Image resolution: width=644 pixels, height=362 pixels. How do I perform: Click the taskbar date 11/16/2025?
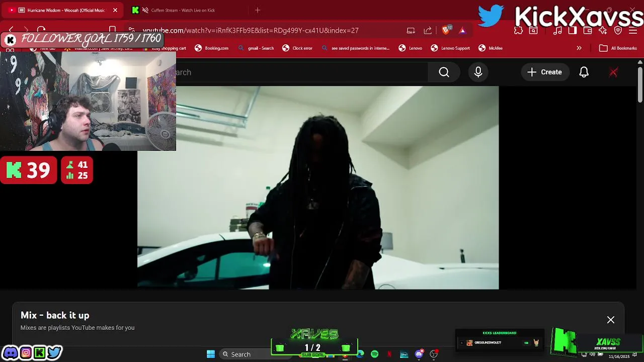tap(619, 356)
